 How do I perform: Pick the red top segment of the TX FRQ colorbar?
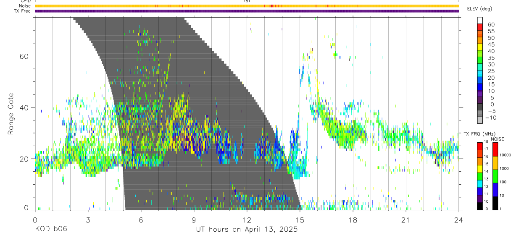tap(480, 146)
